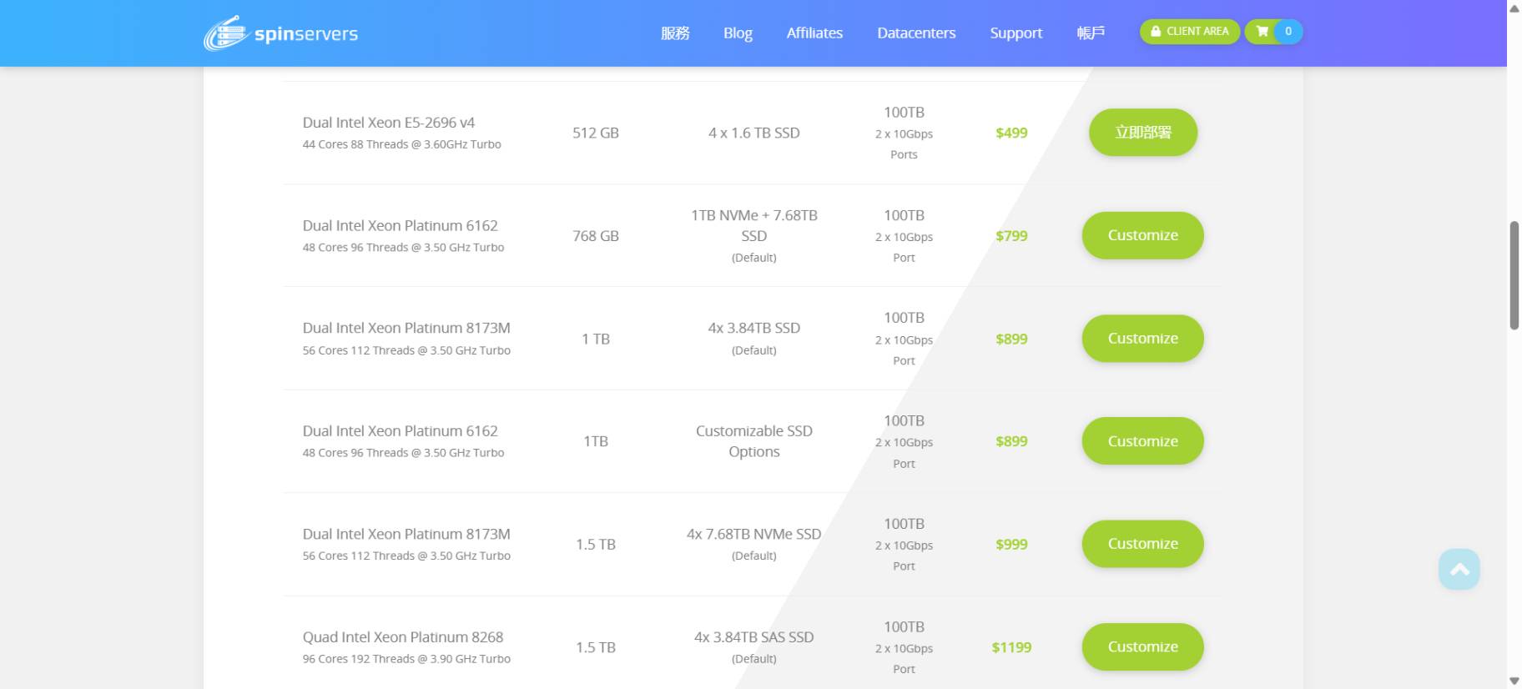Screen dimensions: 1522x689
Task: Click the back-to-top arrow button
Action: [x=1459, y=569]
